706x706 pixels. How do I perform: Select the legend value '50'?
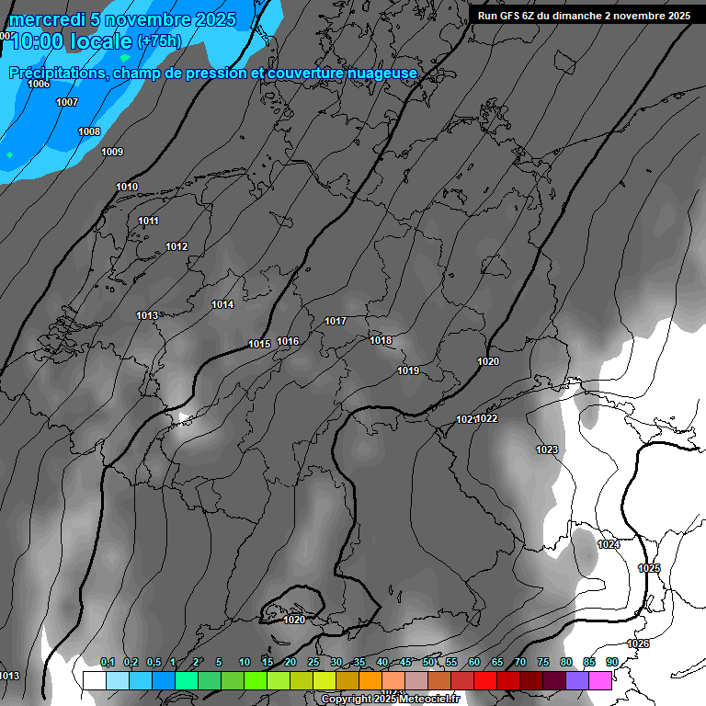tap(428, 662)
